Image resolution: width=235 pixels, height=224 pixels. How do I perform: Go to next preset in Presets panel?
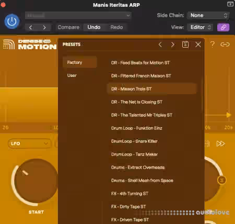point(173,44)
